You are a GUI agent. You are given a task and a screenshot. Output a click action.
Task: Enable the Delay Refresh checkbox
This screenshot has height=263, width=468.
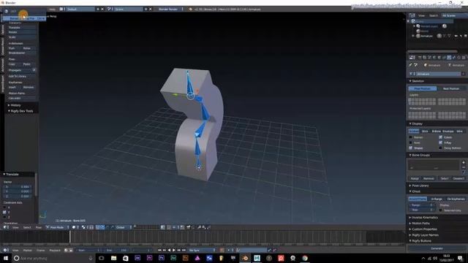440,148
